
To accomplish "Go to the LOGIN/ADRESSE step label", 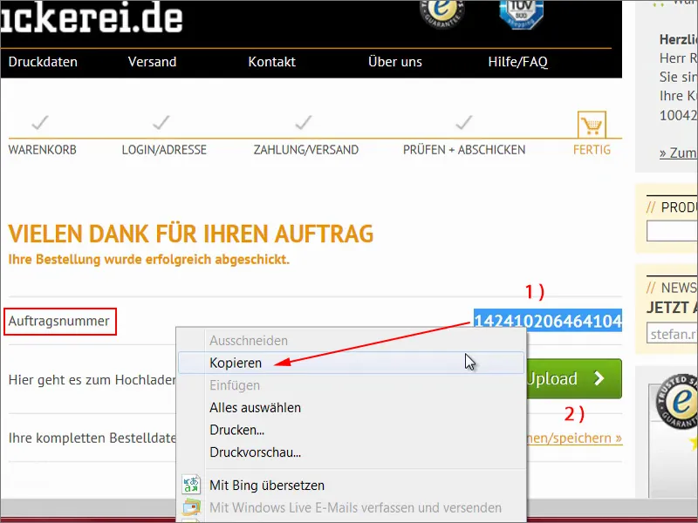I will [164, 150].
